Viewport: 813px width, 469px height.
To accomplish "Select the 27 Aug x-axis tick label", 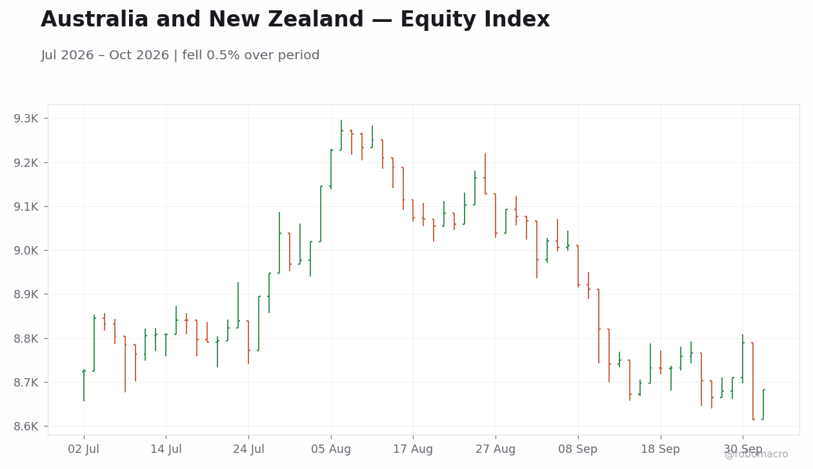I will (x=496, y=450).
